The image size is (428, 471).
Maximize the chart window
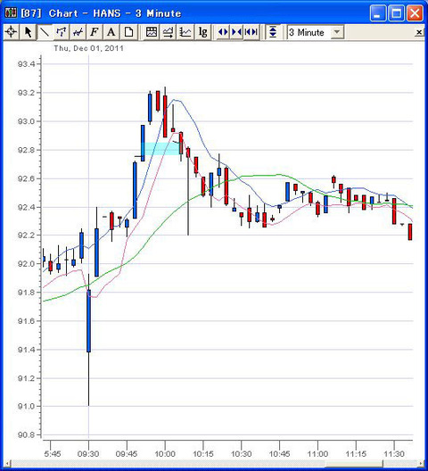396,13
